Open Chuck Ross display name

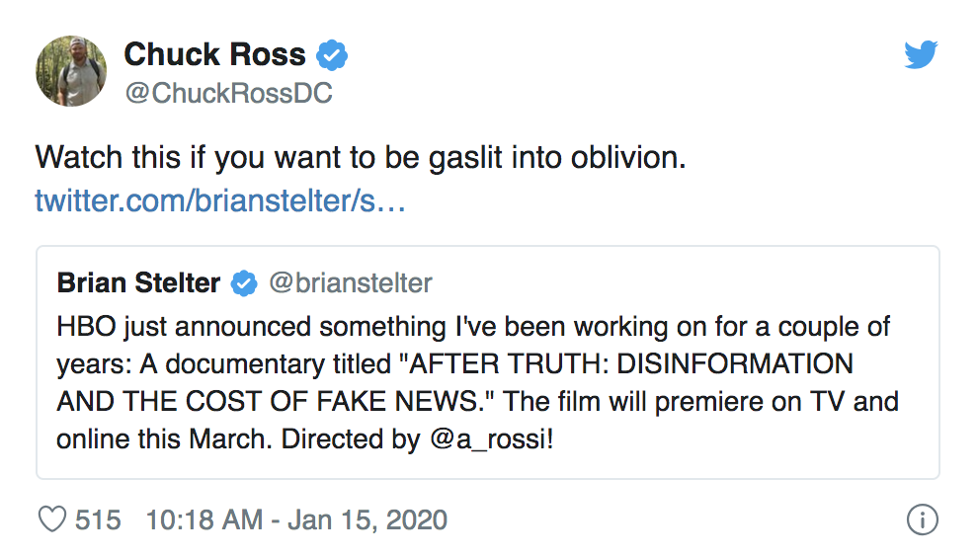[x=215, y=54]
